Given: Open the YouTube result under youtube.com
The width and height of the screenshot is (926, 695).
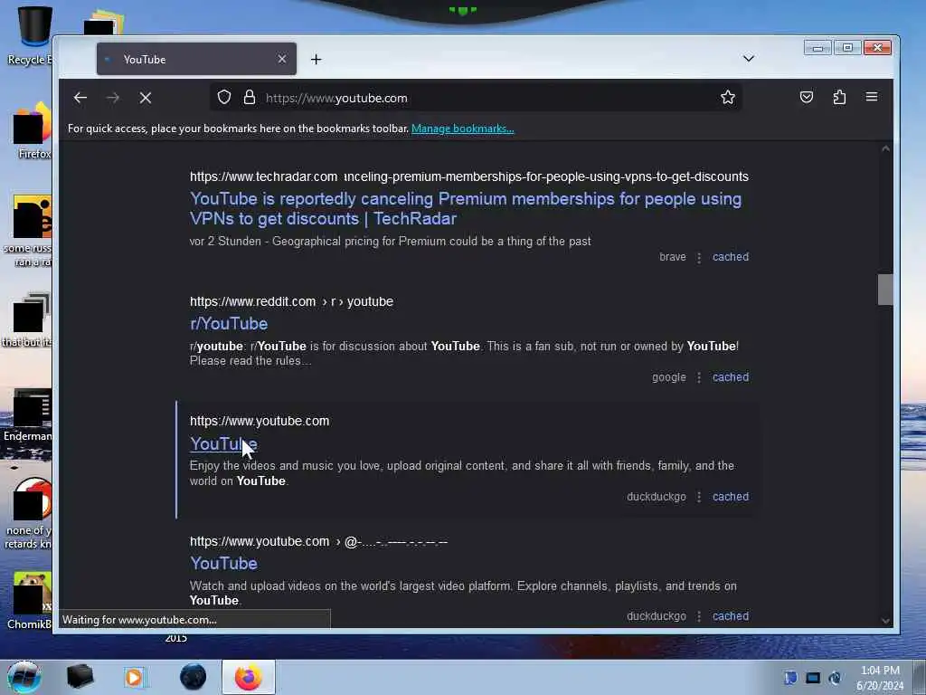Looking at the screenshot, I should tap(223, 443).
